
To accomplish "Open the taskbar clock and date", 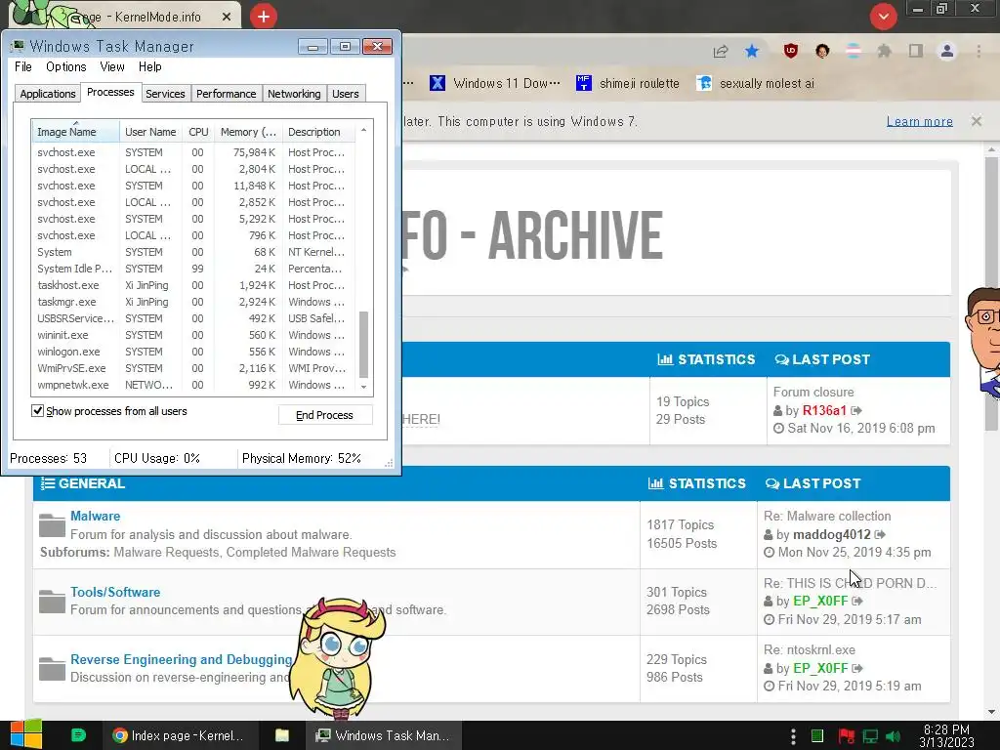I will point(946,735).
